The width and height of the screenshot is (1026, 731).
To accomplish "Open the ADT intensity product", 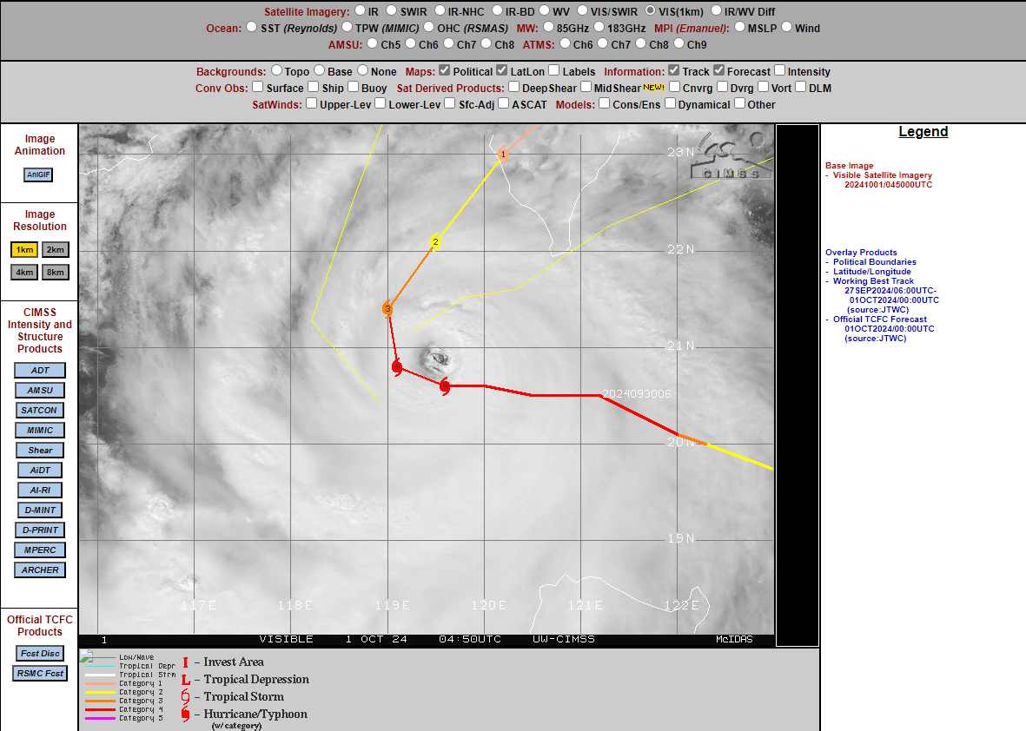I will click(x=40, y=370).
